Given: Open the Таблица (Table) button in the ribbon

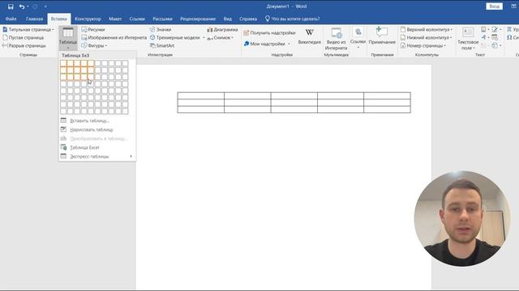Looking at the screenshot, I should (x=68, y=38).
